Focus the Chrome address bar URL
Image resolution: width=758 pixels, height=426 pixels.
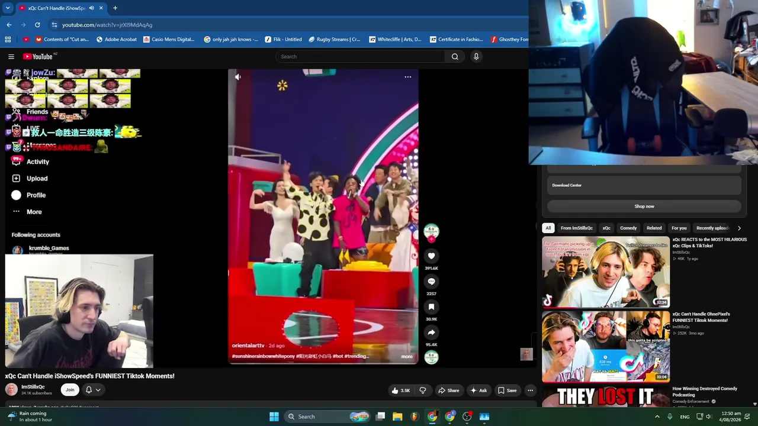[107, 25]
